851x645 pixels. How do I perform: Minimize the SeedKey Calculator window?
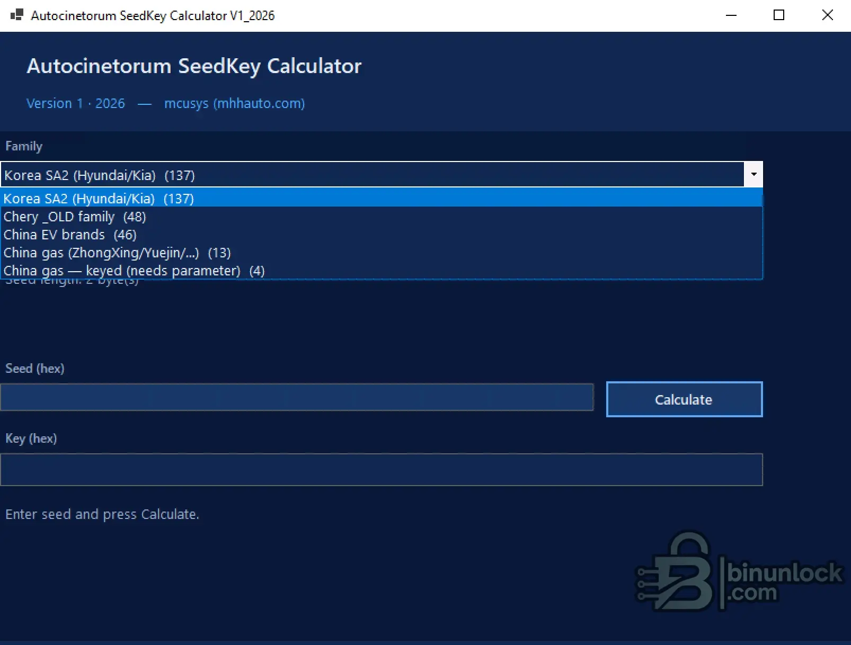tap(731, 15)
